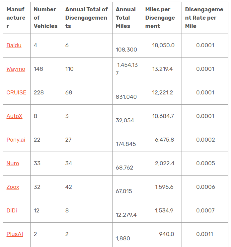Select the Number of Vehicles header

pos(45,18)
